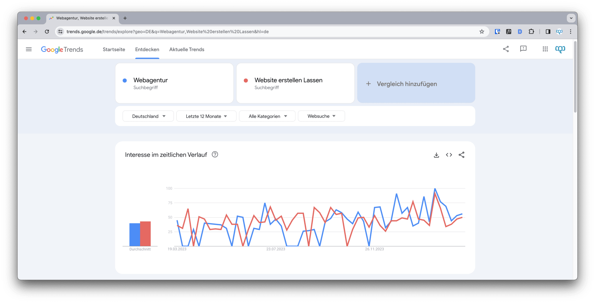Click the first blue extension icon in toolbar
Viewport: 595px width, 303px height.
497,32
